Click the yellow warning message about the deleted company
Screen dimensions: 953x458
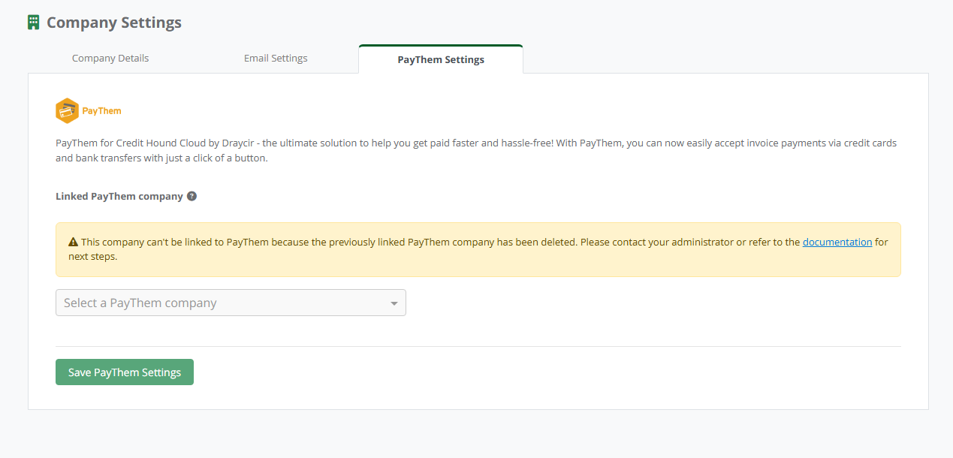point(478,249)
